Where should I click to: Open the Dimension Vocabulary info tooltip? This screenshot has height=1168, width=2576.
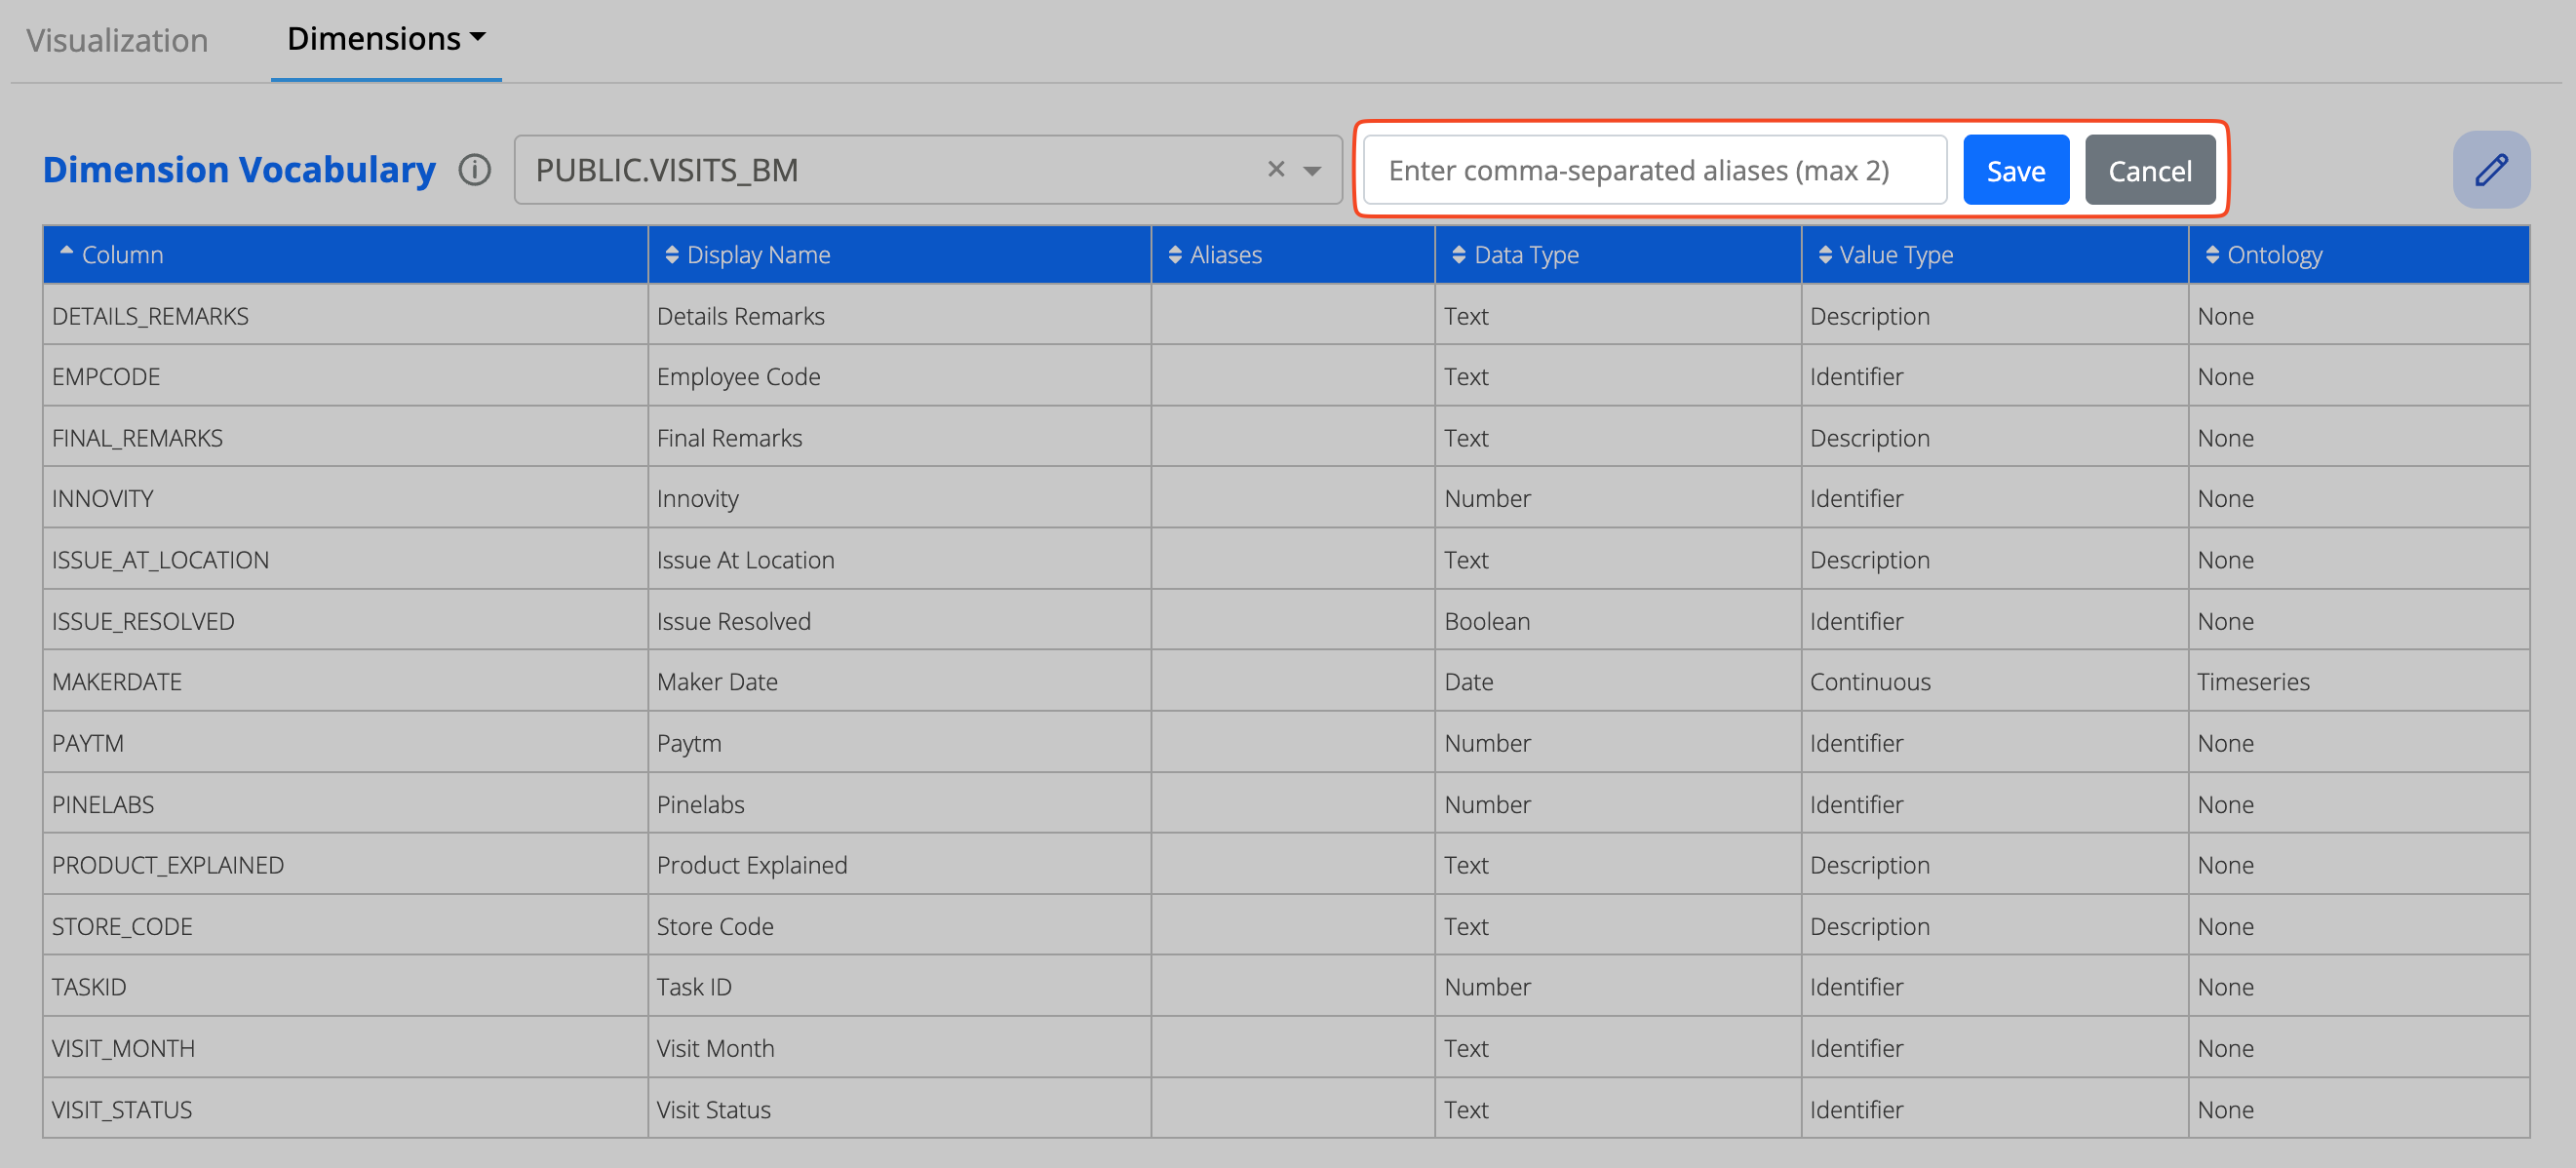coord(475,170)
